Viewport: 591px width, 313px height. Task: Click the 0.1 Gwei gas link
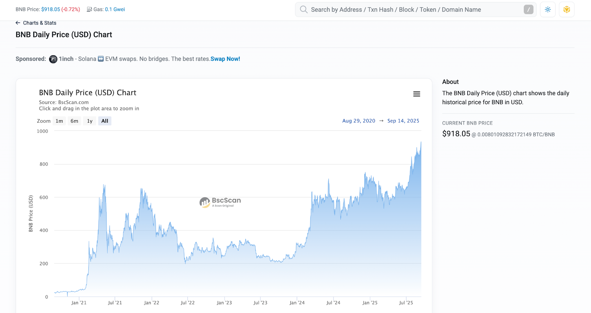pyautogui.click(x=115, y=9)
